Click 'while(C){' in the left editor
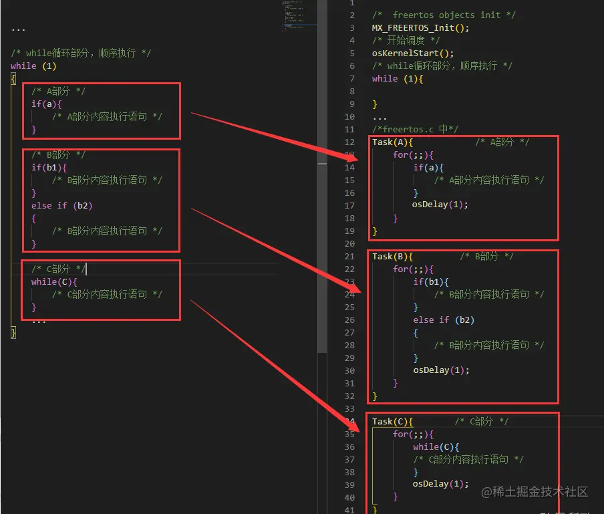Screen dimensions: 604x514 click(54, 282)
